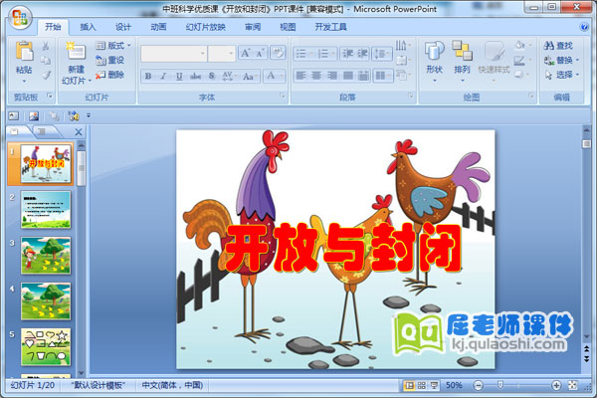Toggle Bold formatting
Screen dimensions: 597x398
coord(148,76)
